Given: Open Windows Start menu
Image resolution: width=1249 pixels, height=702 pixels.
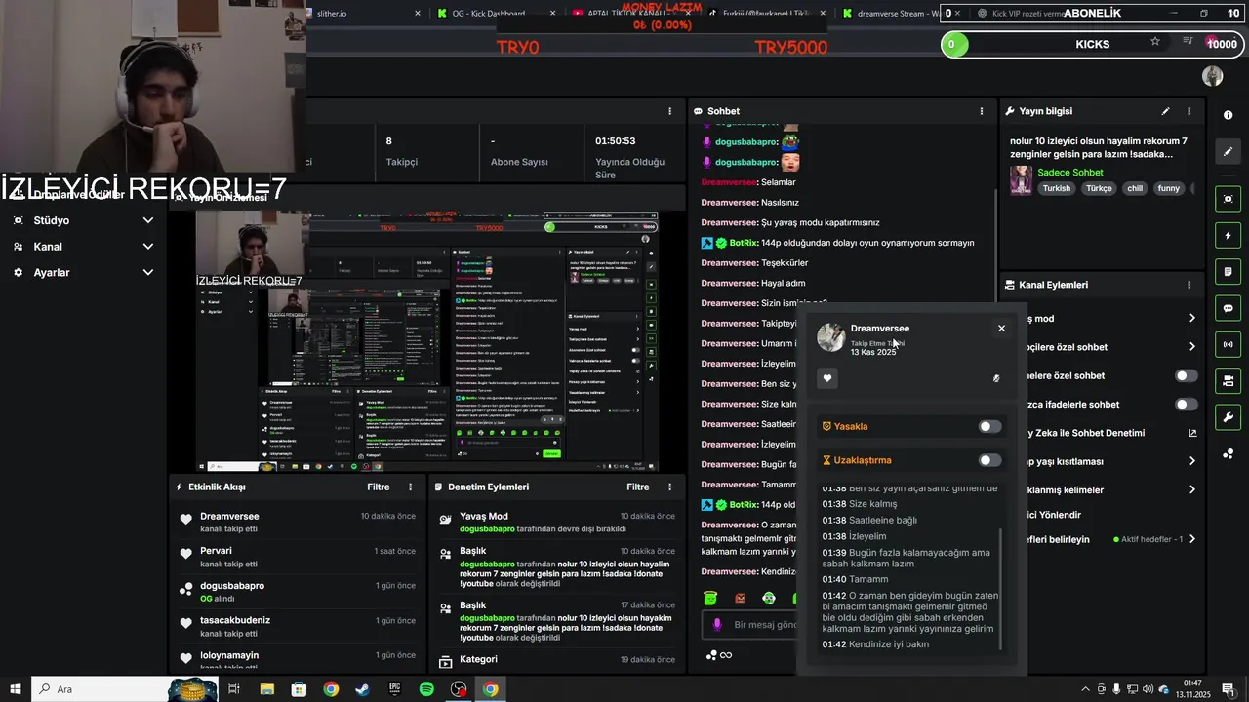Looking at the screenshot, I should click(x=16, y=689).
